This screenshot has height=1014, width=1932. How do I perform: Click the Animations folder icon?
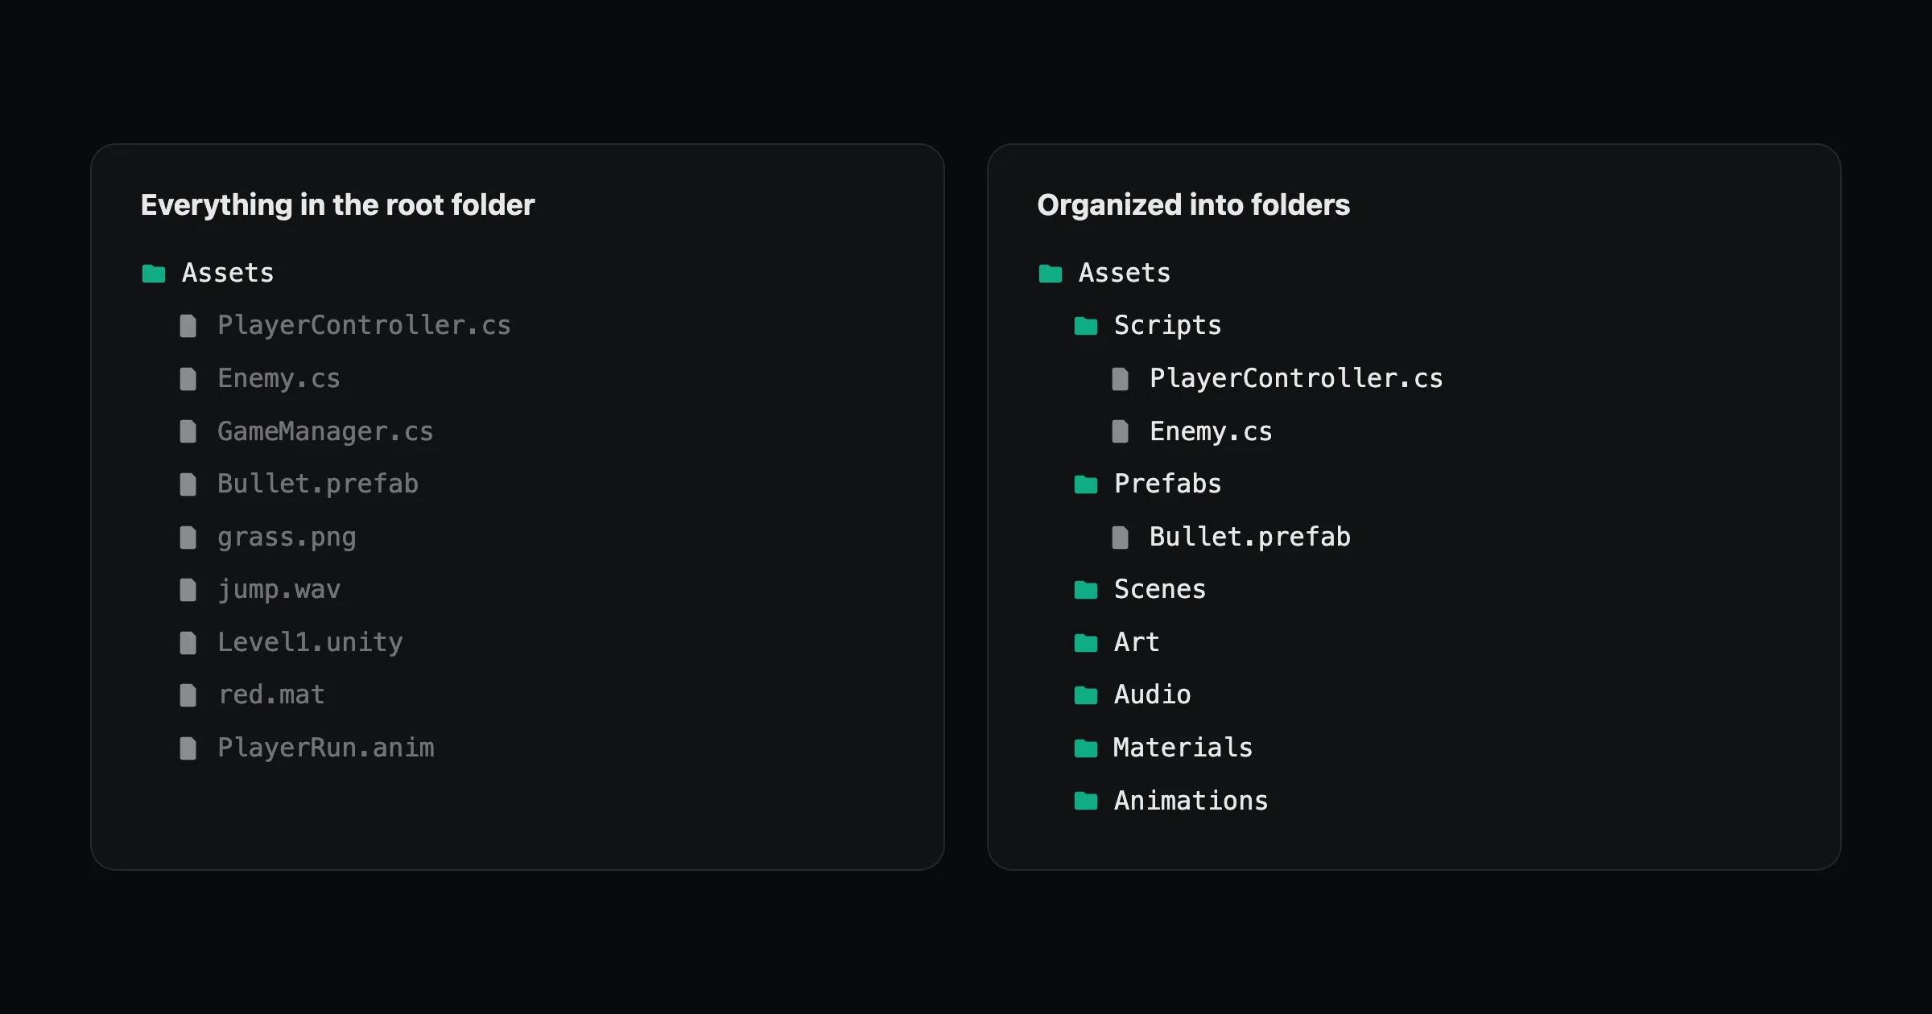tap(1086, 801)
